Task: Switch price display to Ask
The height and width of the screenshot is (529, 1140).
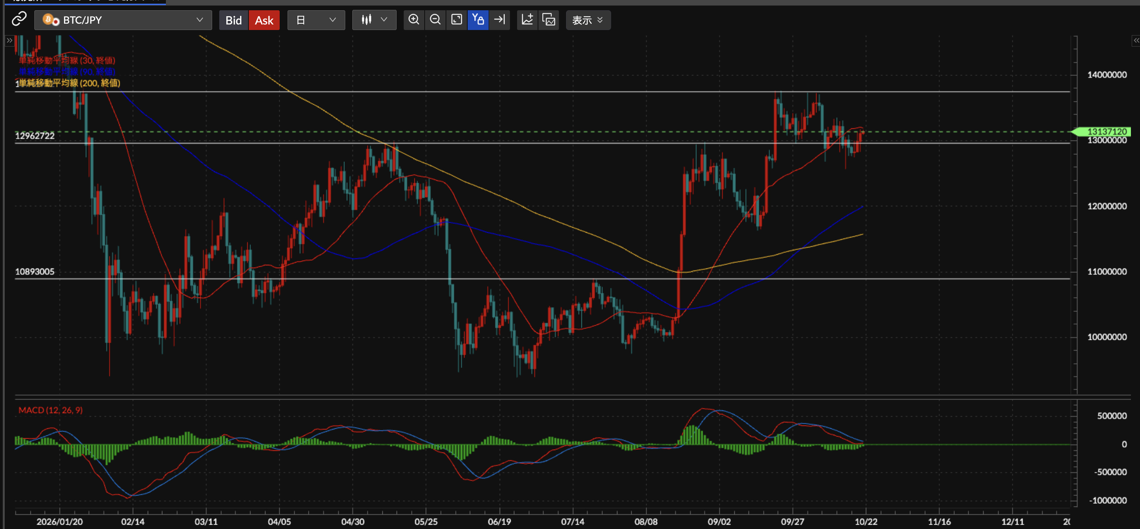Action: 264,20
